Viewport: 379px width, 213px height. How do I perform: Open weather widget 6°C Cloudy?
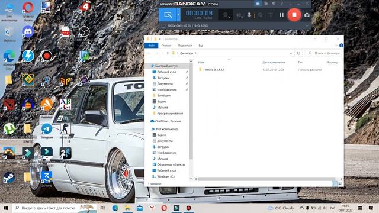point(281,208)
